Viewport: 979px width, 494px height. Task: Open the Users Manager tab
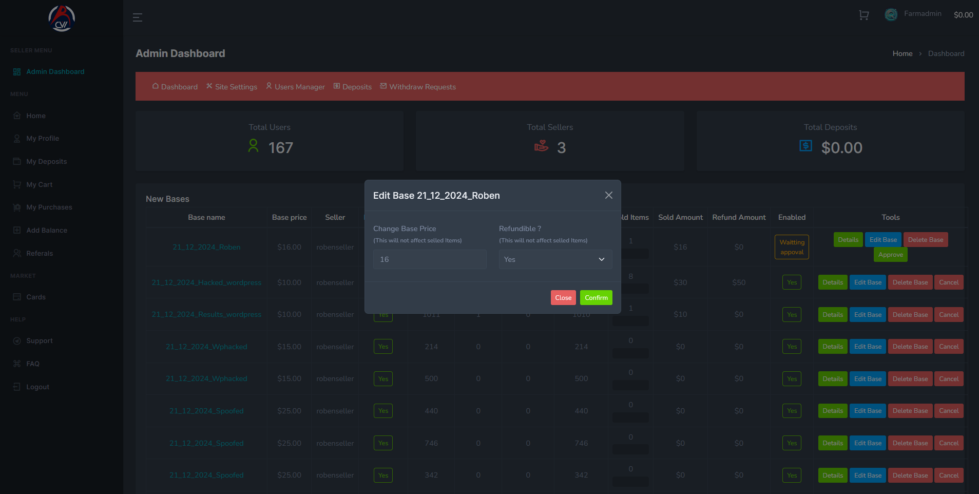(295, 87)
